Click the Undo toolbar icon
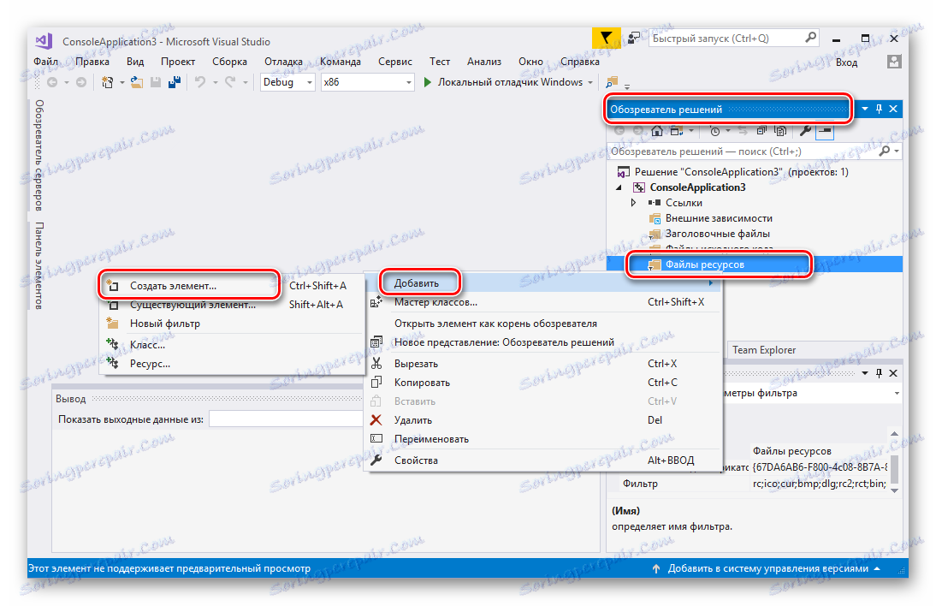Viewport: 936px width, 606px height. tap(199, 82)
